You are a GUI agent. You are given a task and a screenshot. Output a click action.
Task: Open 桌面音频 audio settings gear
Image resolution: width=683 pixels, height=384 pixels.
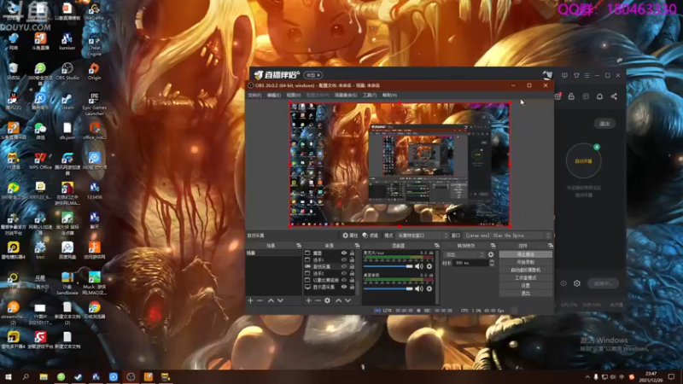tap(429, 288)
